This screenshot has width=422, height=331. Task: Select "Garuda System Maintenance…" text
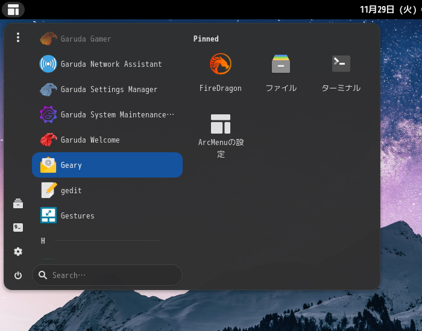coord(118,115)
